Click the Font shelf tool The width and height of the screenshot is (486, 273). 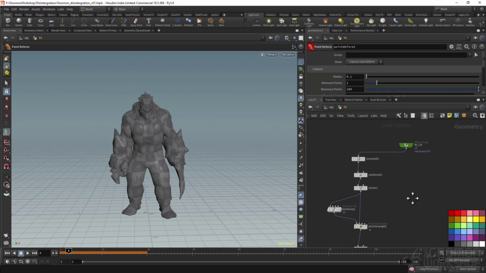[149, 22]
